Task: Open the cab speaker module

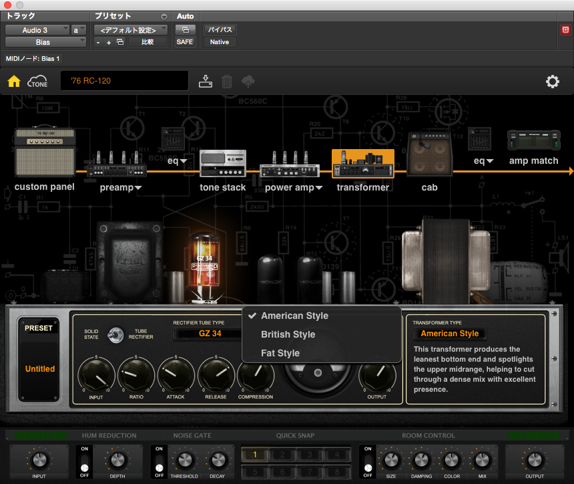Action: (430, 154)
